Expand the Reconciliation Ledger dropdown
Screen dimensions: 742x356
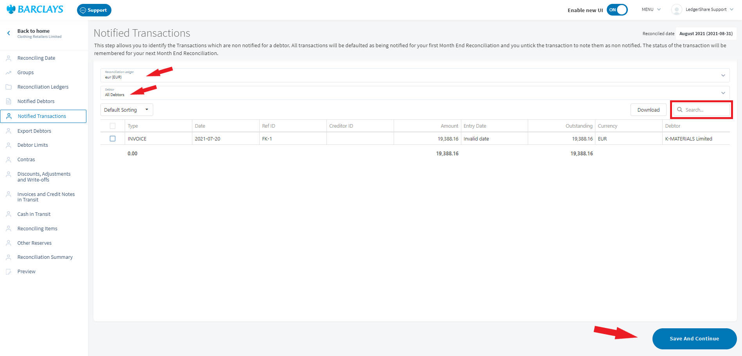tap(723, 75)
